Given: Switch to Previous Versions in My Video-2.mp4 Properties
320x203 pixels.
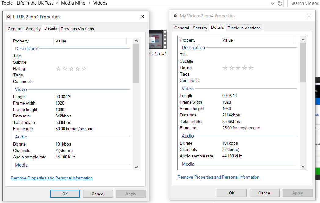Looking at the screenshot, I should coord(244,28).
